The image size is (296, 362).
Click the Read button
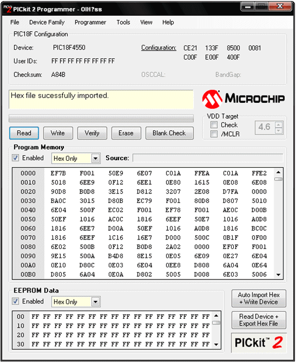[x=24, y=133]
